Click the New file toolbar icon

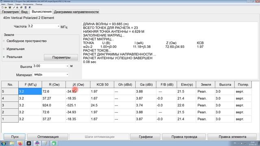coord(2,7)
